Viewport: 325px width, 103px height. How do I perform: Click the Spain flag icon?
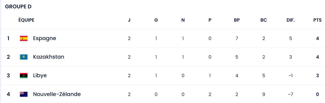pyautogui.click(x=24, y=38)
